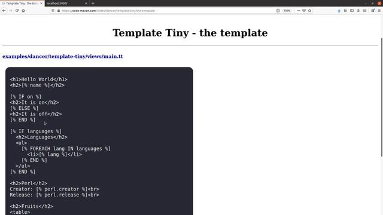The width and height of the screenshot is (383, 215).
Task: Close the Template Tiny tab
Action: (41, 4)
